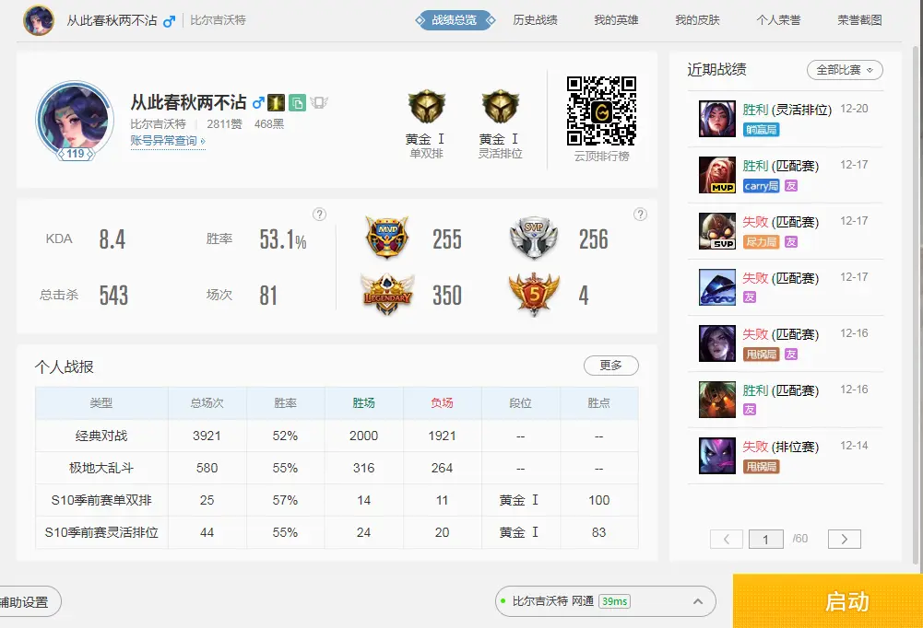Click the 负场 column header

442,402
